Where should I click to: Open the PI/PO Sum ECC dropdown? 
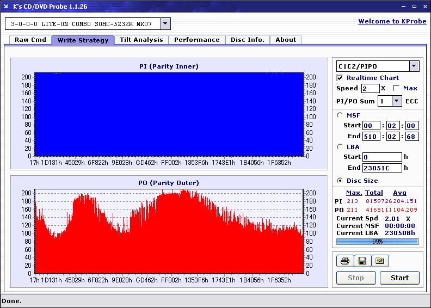396,101
